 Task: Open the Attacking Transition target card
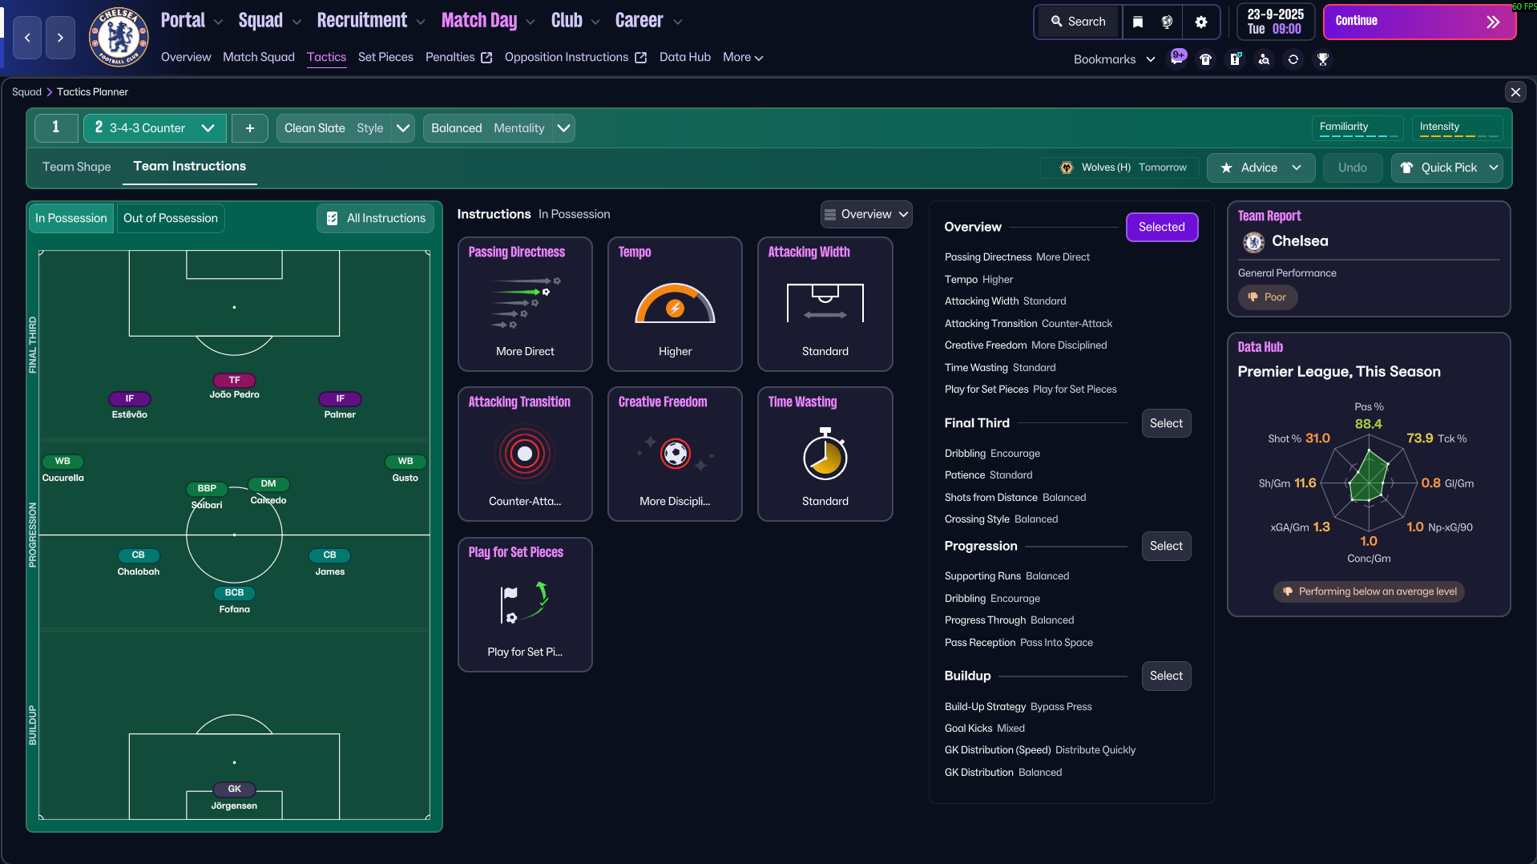tap(525, 454)
